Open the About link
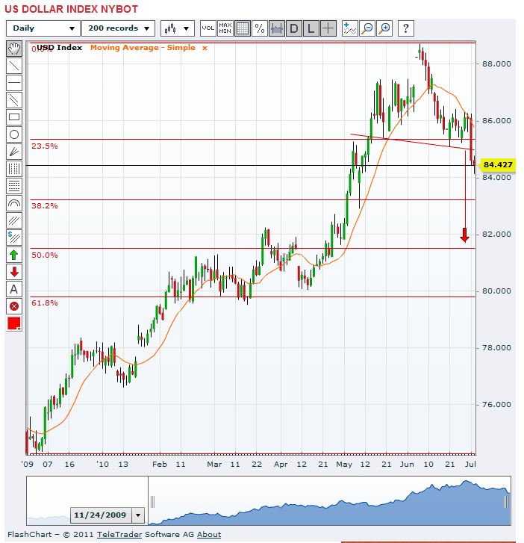The width and height of the screenshot is (524, 543). click(x=209, y=534)
